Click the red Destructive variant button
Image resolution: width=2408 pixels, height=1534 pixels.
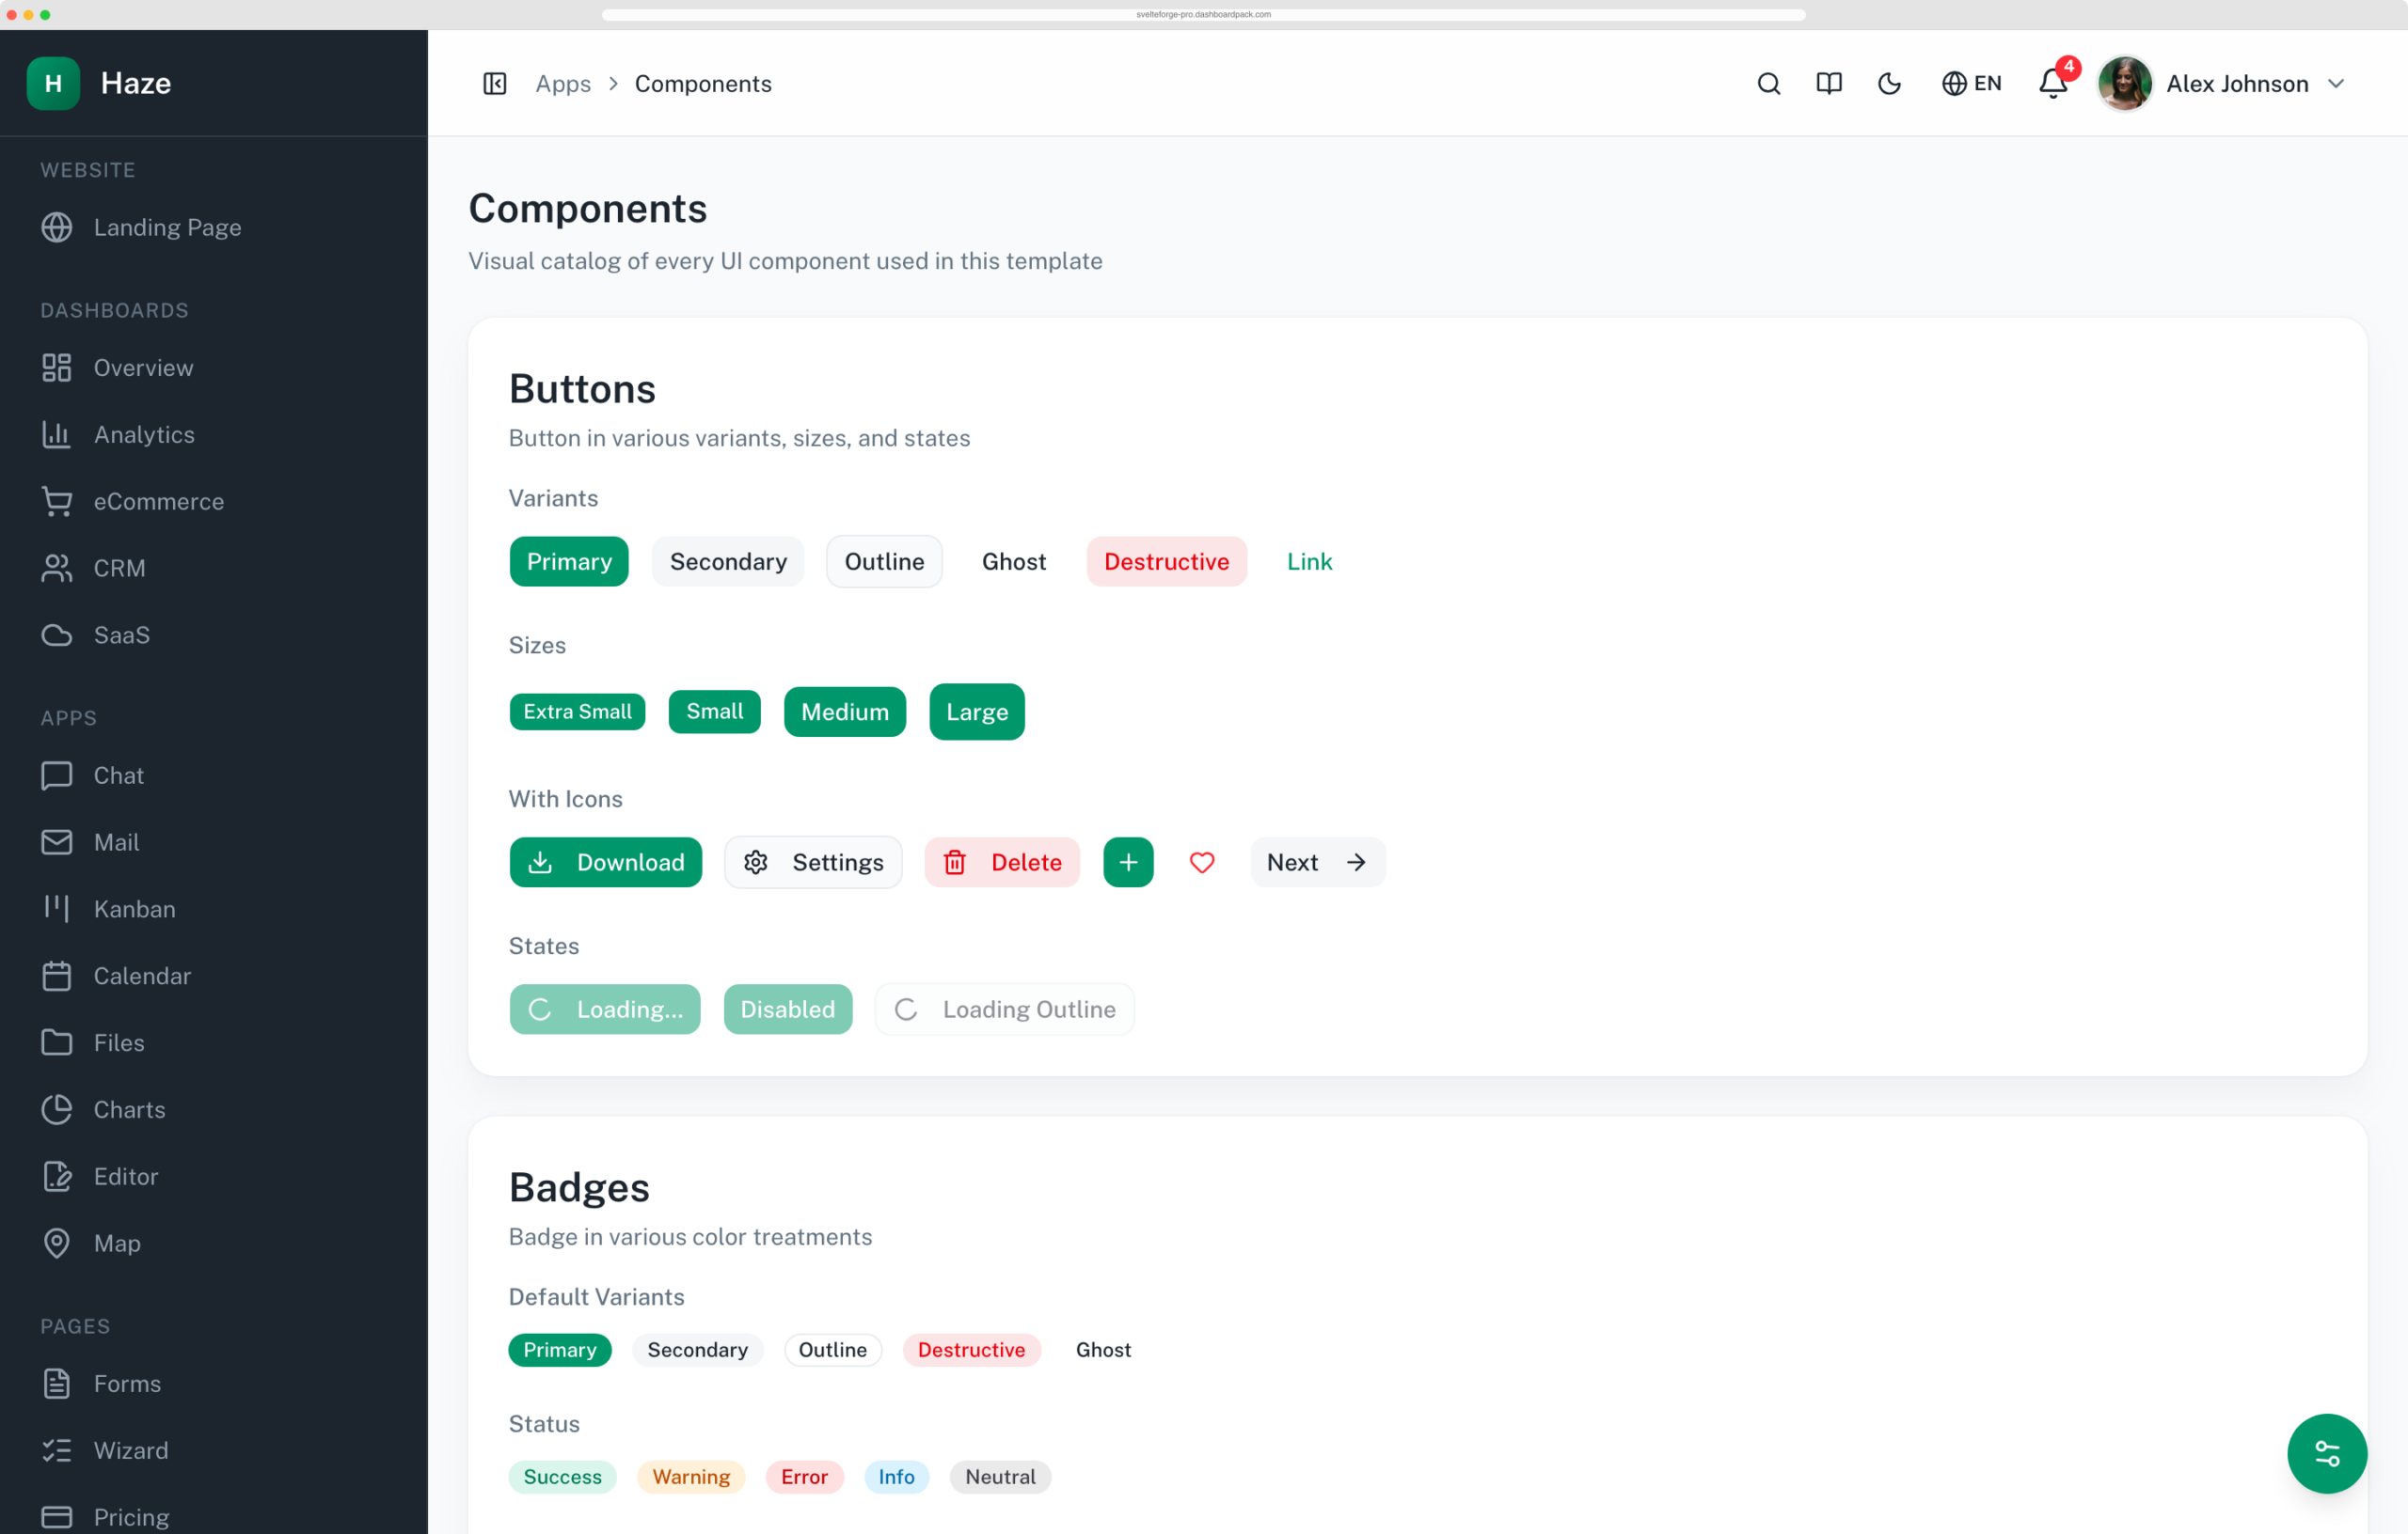[x=1166, y=562]
